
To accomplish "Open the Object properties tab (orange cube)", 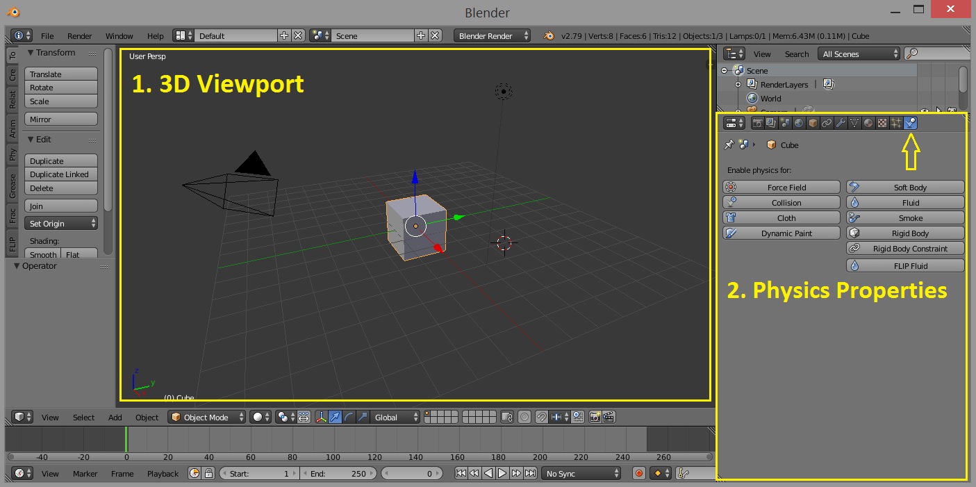I will (x=813, y=123).
